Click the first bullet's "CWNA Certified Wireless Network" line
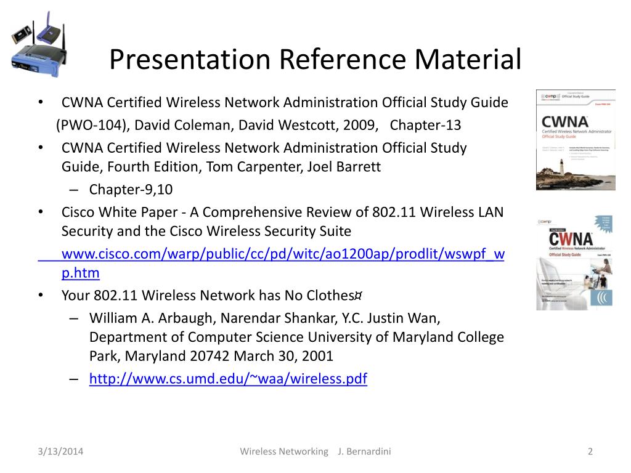 click(x=285, y=103)
